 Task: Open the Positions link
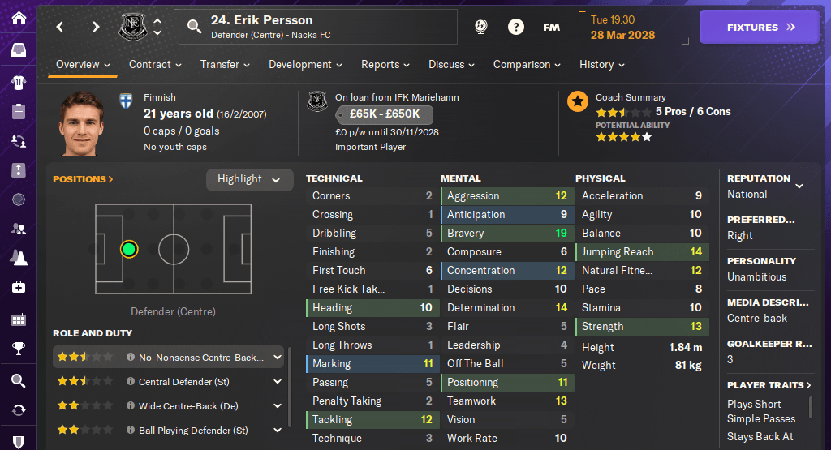pyautogui.click(x=83, y=179)
